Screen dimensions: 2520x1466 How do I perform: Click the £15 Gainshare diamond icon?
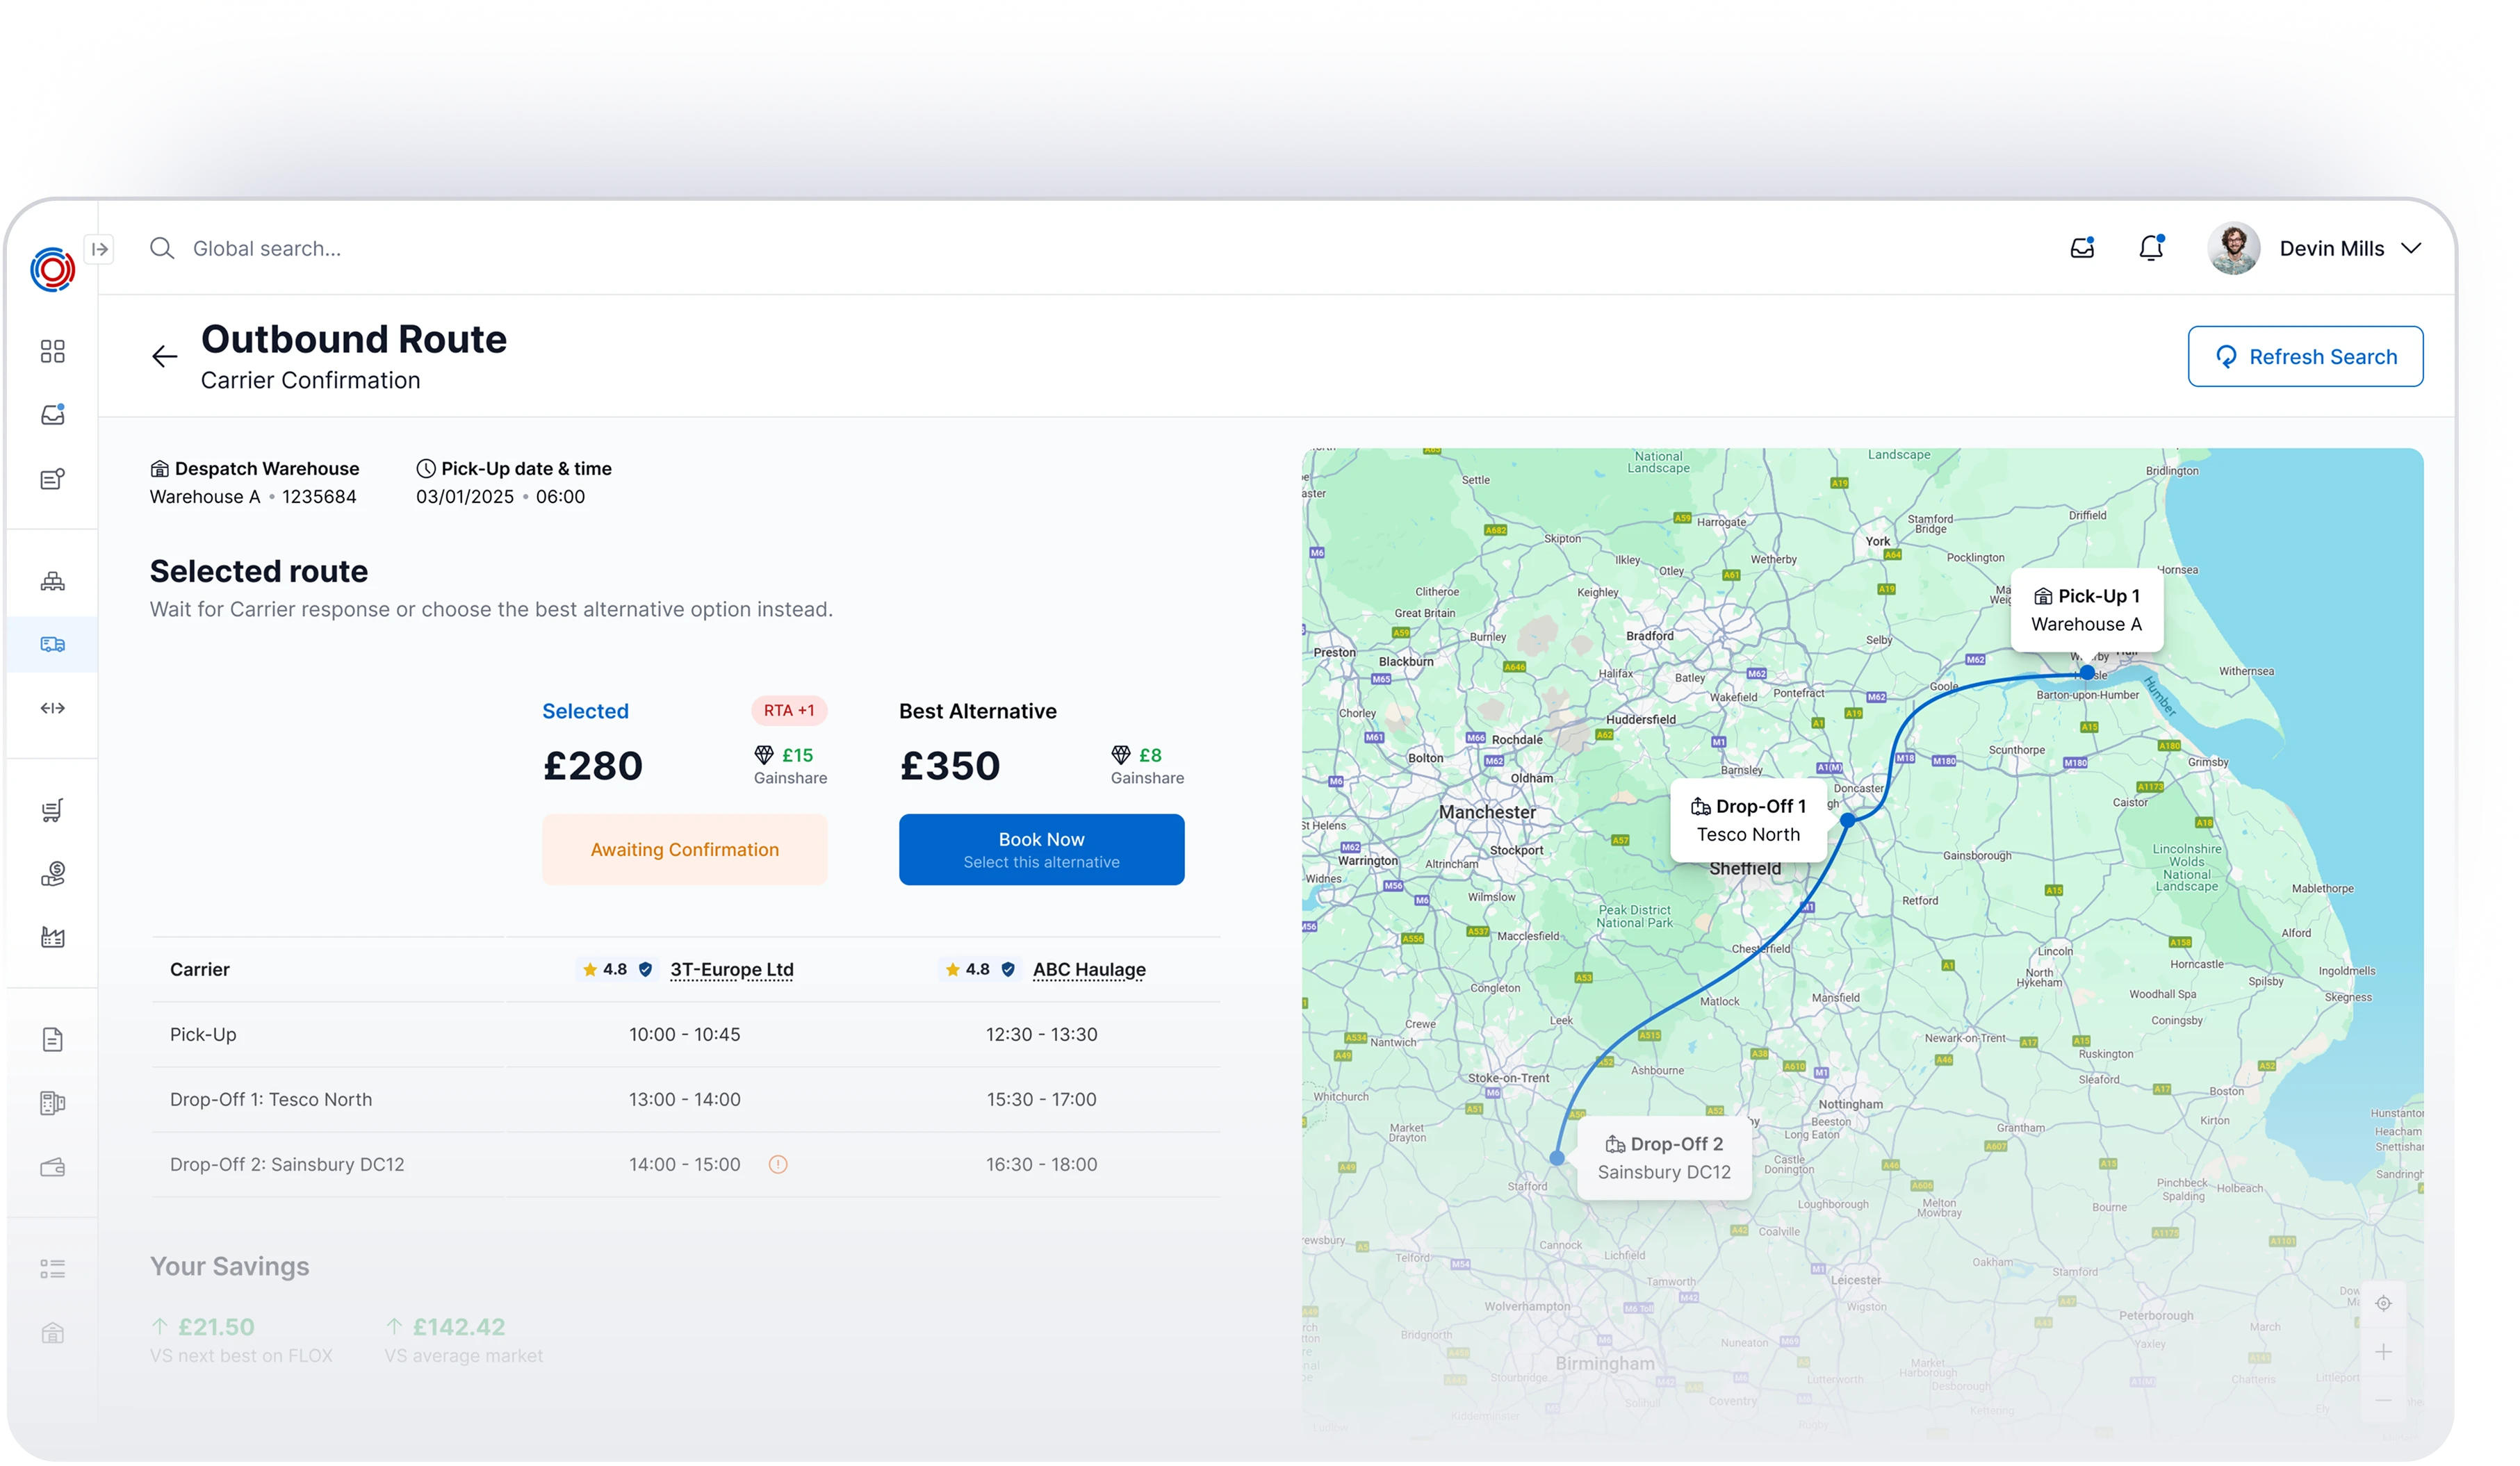click(764, 755)
